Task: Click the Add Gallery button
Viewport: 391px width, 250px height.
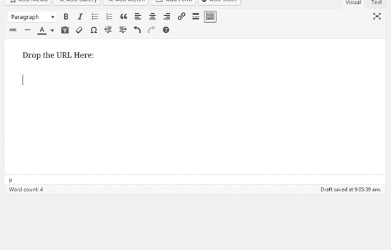Action: pos(77,2)
